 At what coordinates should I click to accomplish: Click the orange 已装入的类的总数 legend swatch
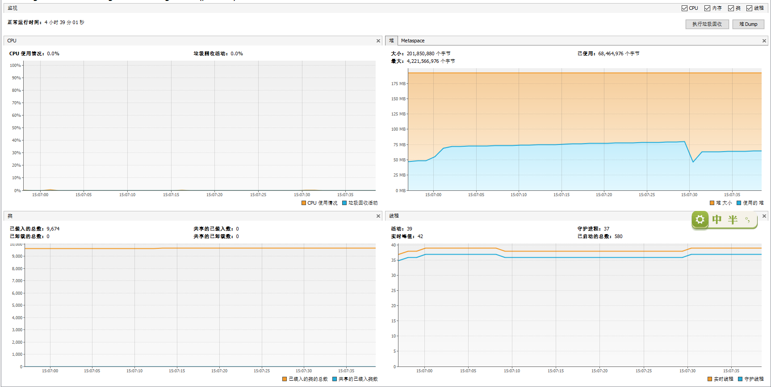click(x=285, y=379)
